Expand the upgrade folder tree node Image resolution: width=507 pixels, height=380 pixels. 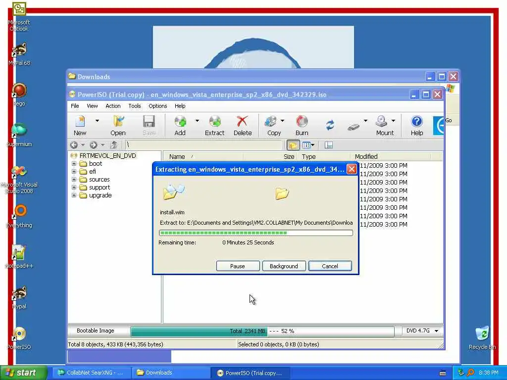(74, 195)
